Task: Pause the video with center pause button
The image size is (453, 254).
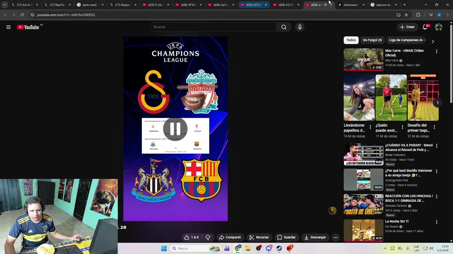Action: pyautogui.click(x=175, y=129)
